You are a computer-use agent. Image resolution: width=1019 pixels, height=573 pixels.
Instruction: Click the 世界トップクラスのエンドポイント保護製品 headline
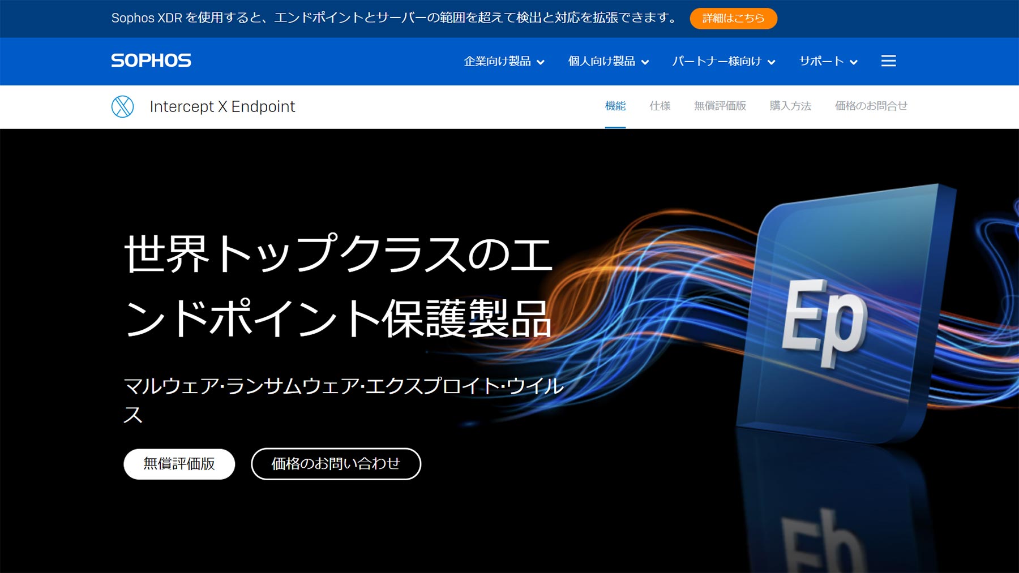(x=338, y=286)
